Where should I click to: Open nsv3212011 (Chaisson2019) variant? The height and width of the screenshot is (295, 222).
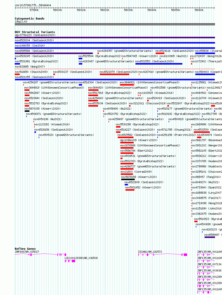coord(148,104)
